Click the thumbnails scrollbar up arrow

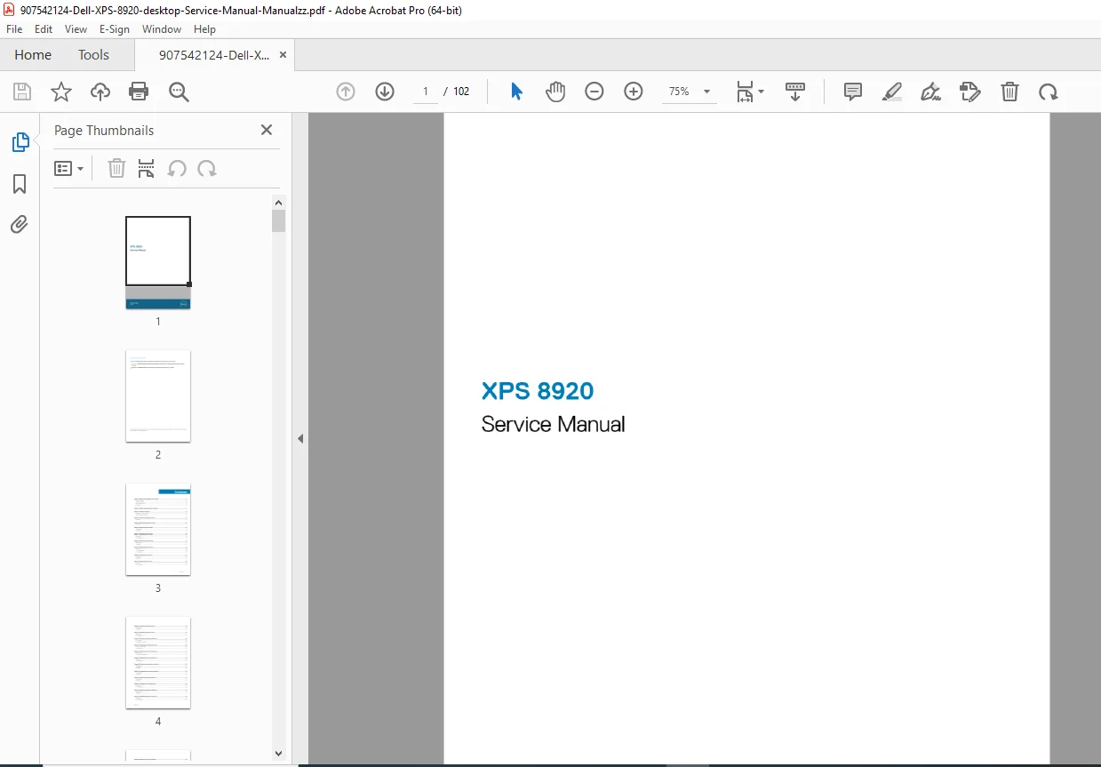[x=279, y=202]
